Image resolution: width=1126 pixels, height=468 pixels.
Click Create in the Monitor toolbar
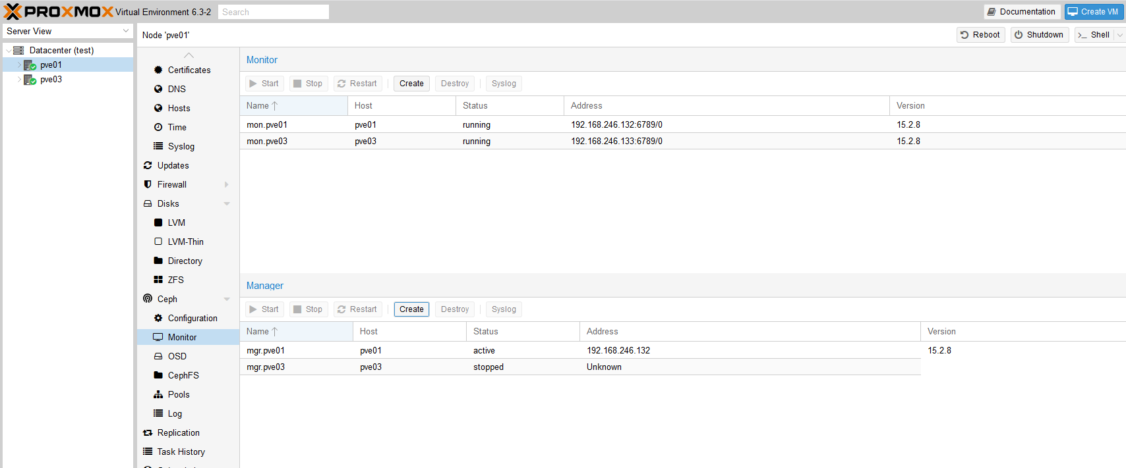click(x=411, y=84)
